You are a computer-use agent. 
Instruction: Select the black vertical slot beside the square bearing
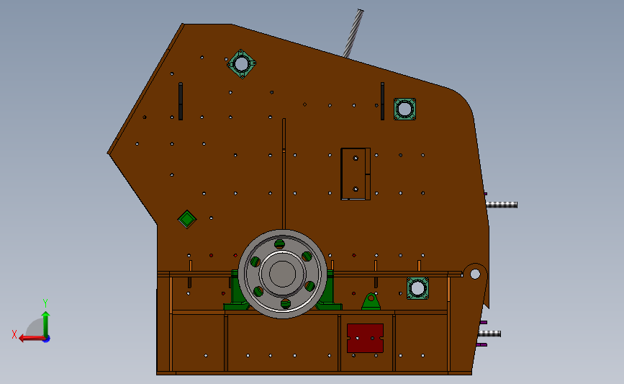click(382, 101)
